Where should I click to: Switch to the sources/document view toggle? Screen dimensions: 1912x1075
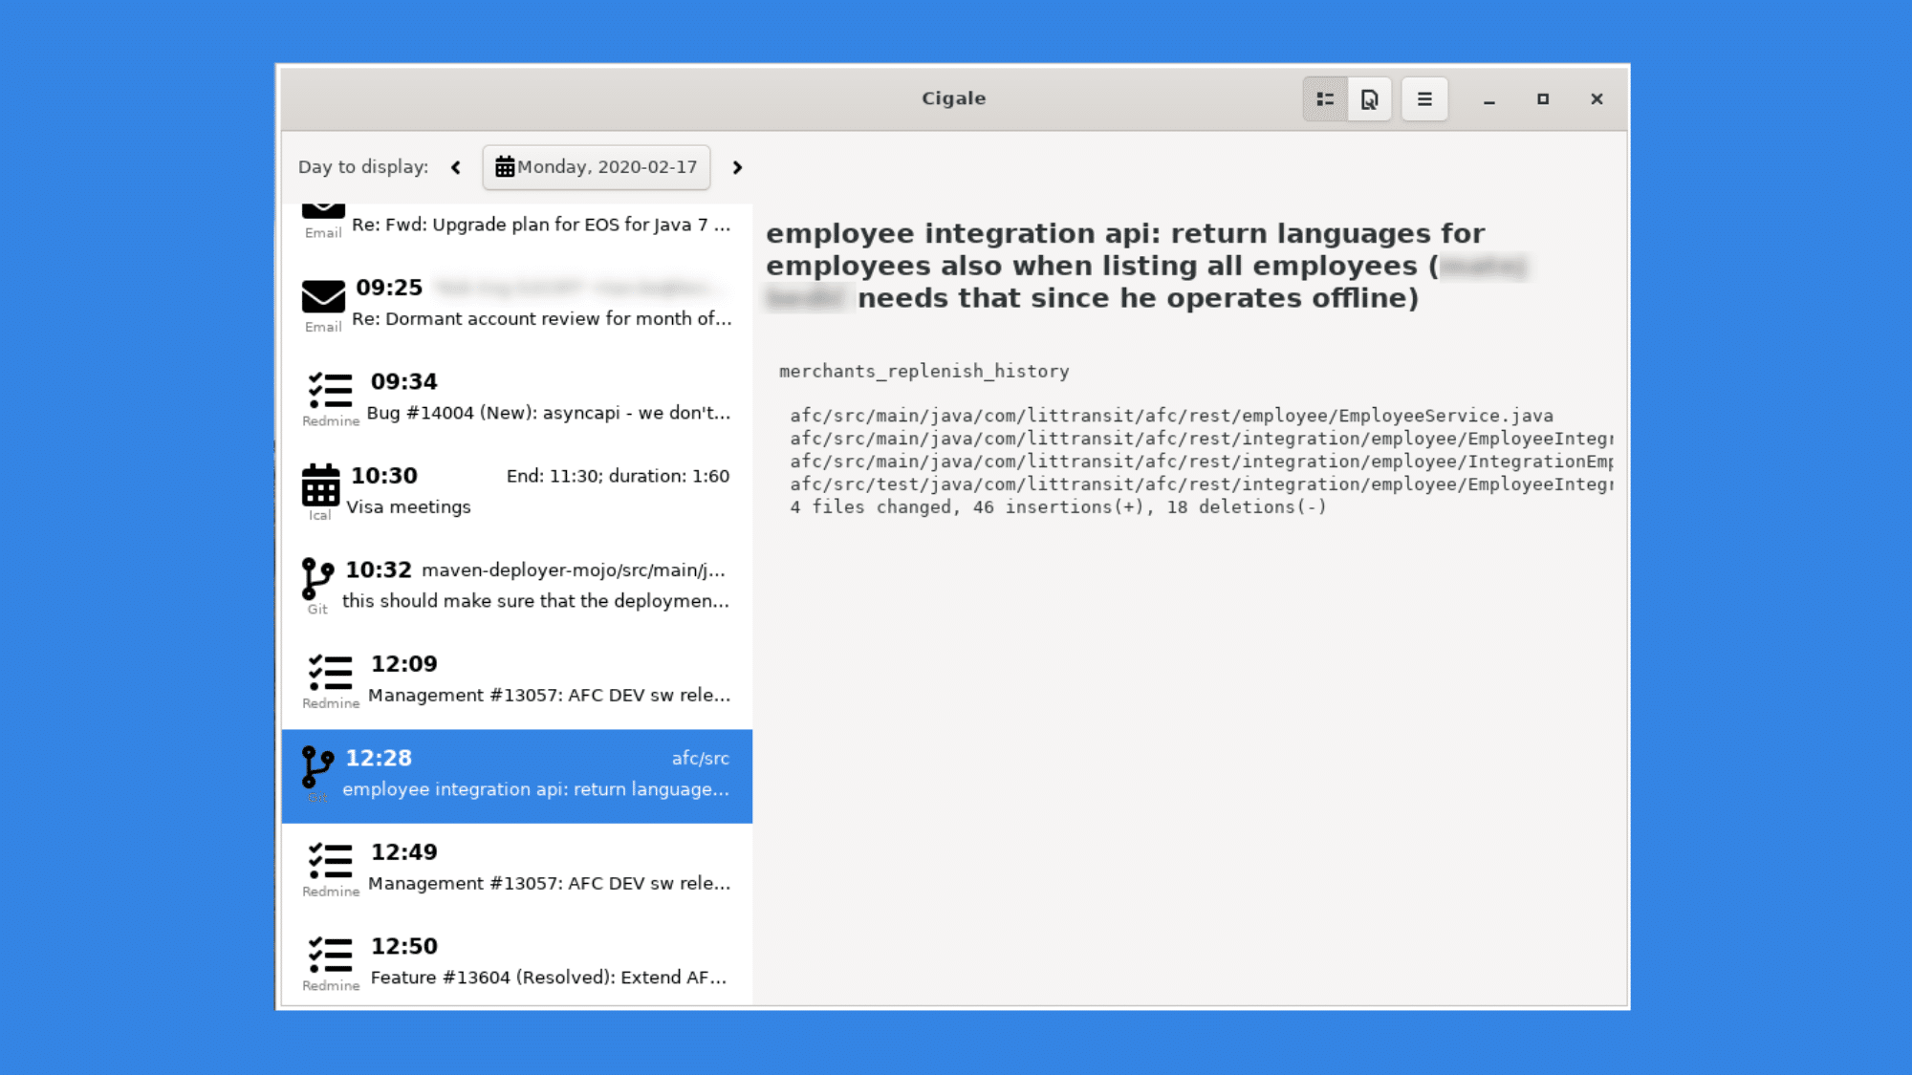(x=1369, y=99)
